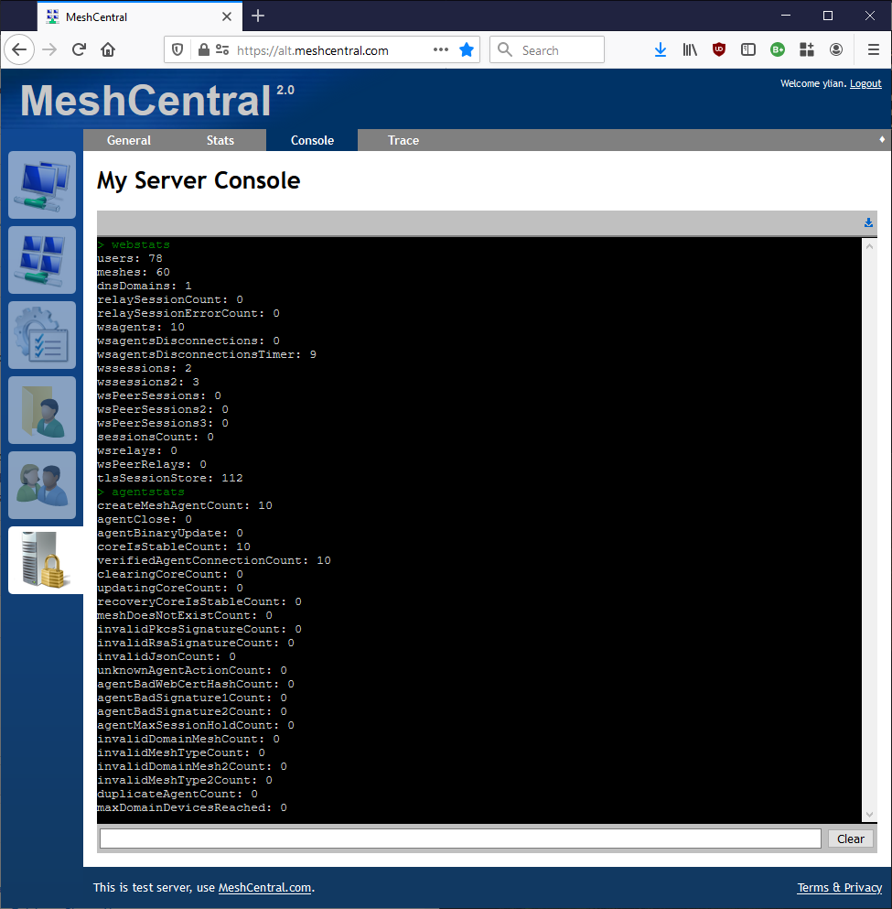
Task: Open My Server padlock icon
Action: click(x=45, y=560)
